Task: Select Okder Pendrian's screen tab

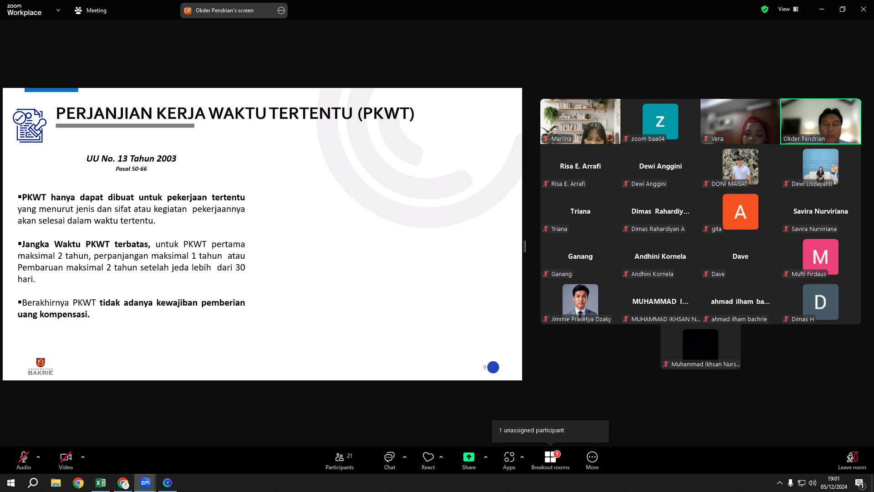Action: (234, 10)
